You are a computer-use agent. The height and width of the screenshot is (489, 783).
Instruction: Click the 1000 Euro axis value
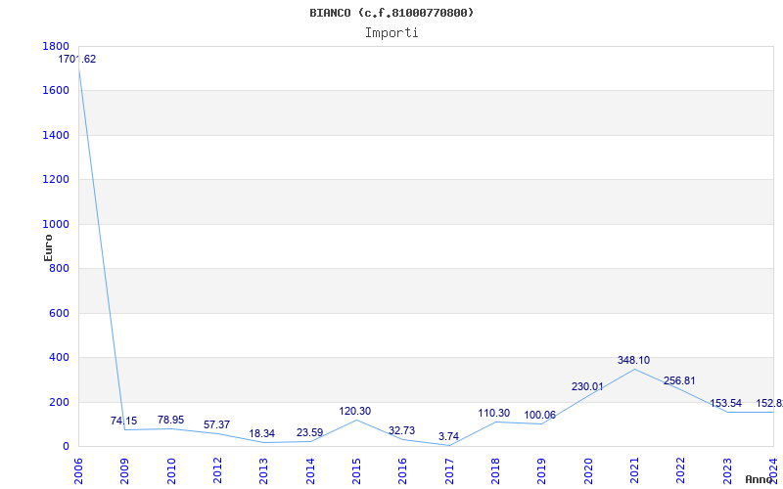click(x=56, y=224)
